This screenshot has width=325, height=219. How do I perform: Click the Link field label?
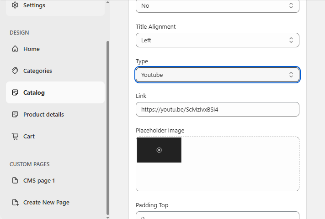click(141, 96)
